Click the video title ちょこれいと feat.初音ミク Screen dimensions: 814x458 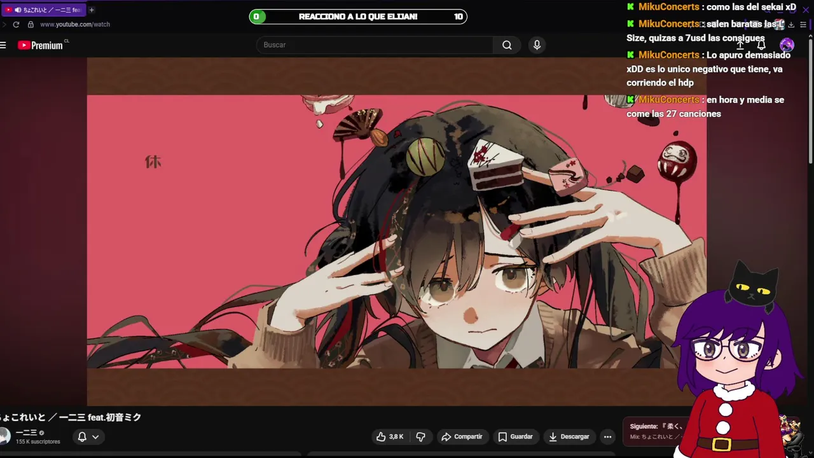pos(71,417)
